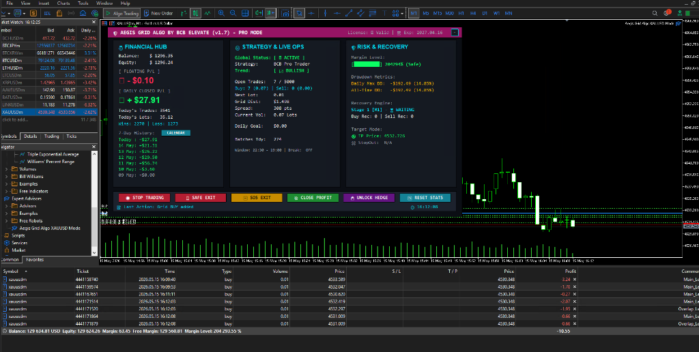Toggle chart auto-scroll

click(x=259, y=14)
